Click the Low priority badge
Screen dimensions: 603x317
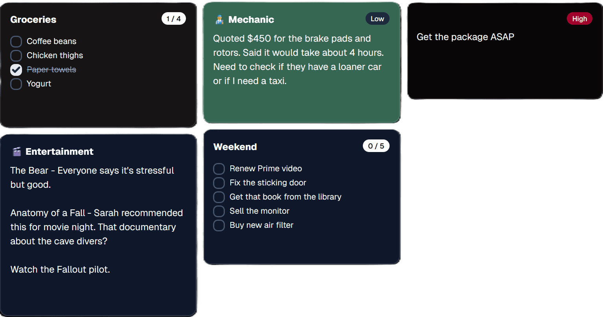(377, 19)
